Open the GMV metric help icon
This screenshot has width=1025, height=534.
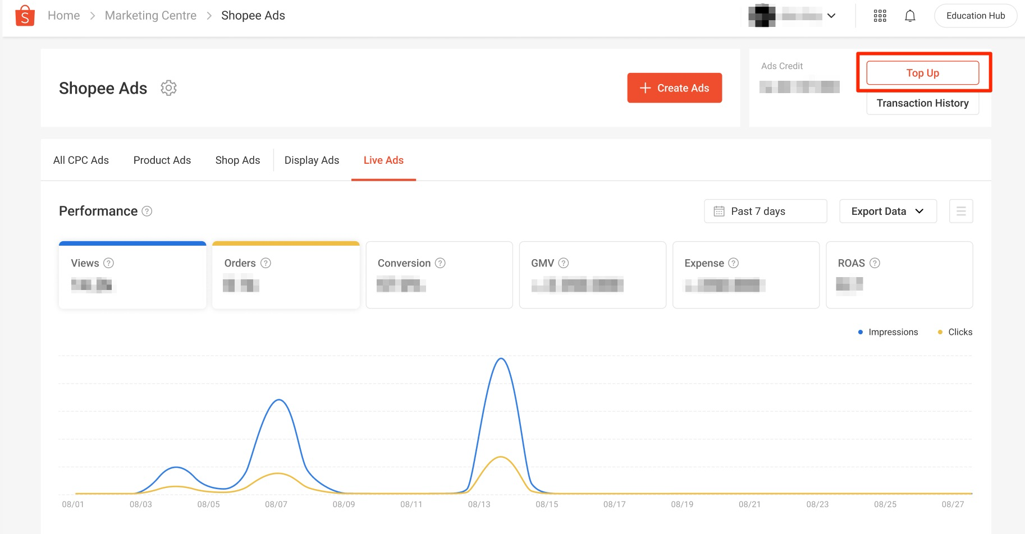tap(564, 263)
